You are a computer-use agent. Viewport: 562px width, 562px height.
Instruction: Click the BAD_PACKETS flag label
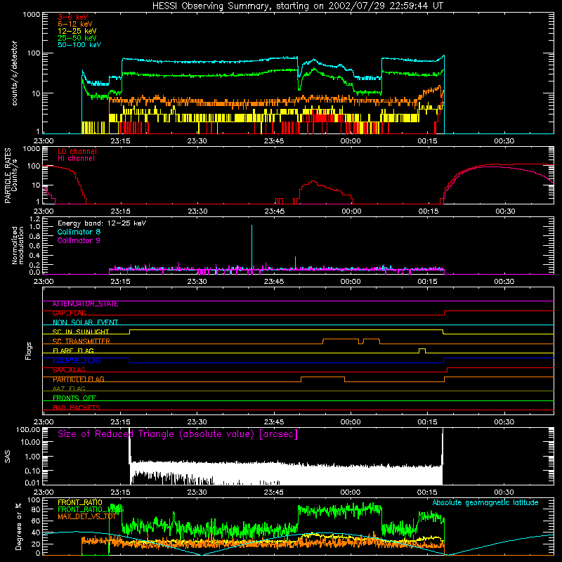[76, 407]
